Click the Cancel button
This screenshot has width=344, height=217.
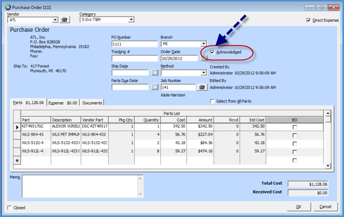325,207
